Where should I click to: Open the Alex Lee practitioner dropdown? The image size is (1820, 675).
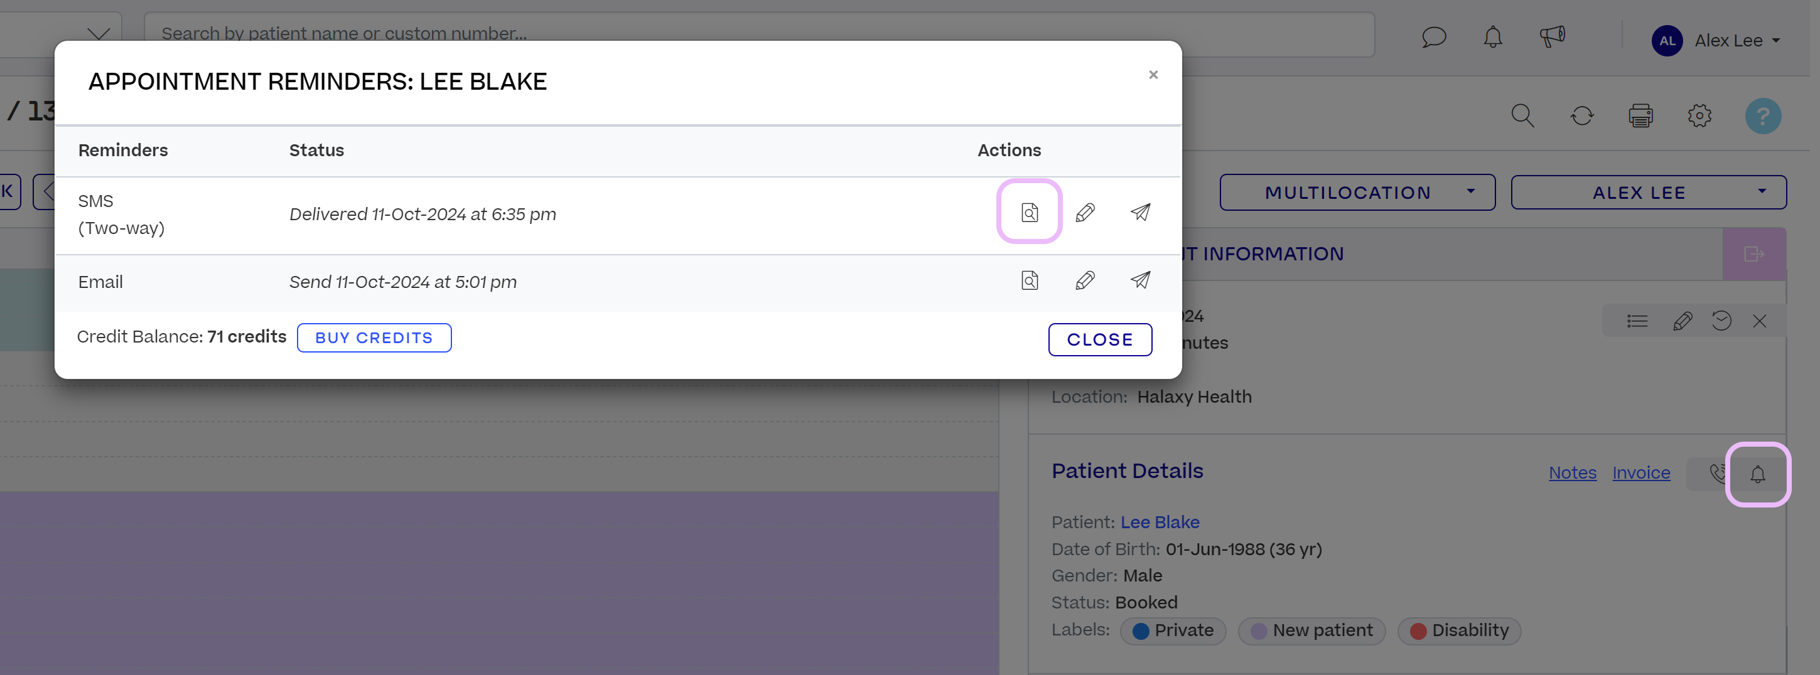1649,192
